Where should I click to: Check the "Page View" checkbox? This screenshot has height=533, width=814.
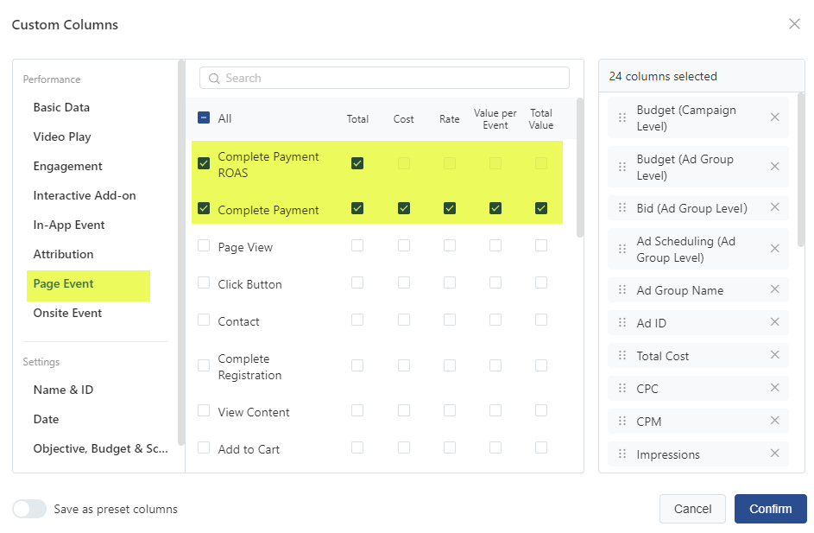tap(203, 246)
